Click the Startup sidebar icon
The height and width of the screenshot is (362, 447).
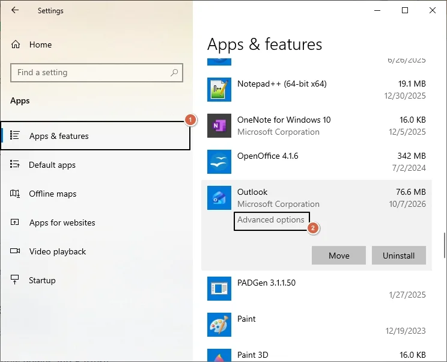coord(15,280)
